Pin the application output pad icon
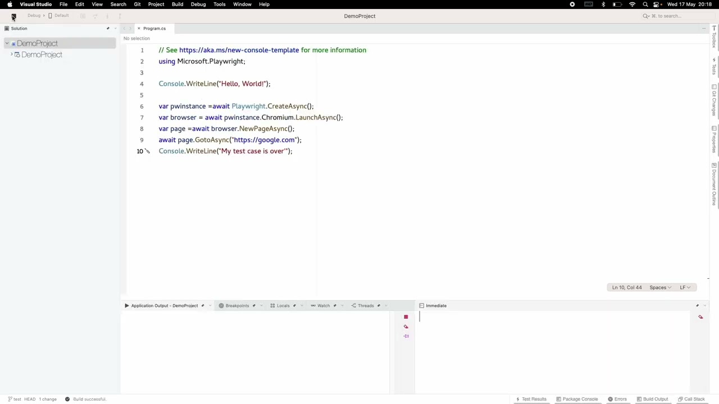Screen dimensions: 719x404 pos(406,336)
